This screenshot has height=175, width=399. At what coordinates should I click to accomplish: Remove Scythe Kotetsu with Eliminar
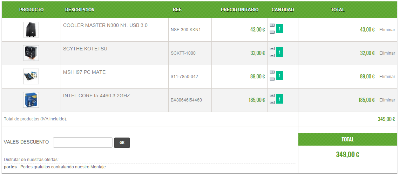coord(387,53)
